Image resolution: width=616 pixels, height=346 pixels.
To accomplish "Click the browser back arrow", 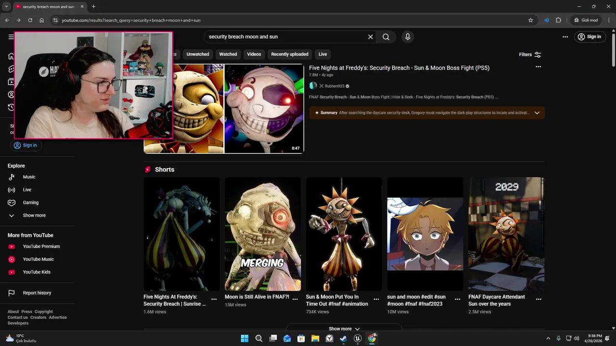I will [x=7, y=20].
